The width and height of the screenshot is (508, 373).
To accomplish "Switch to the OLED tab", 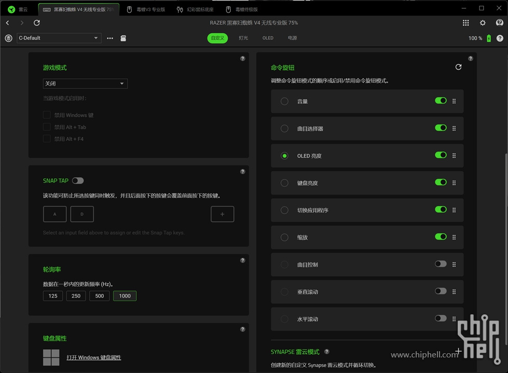I will [x=267, y=38].
